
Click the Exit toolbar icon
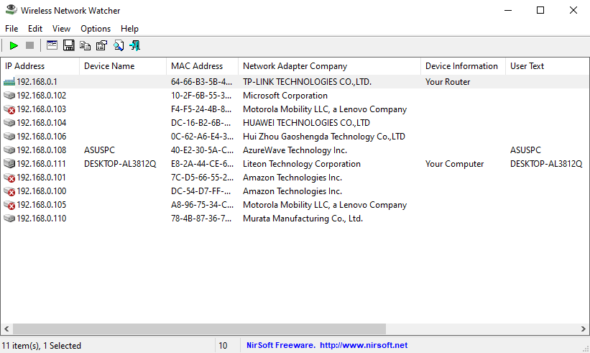point(134,45)
